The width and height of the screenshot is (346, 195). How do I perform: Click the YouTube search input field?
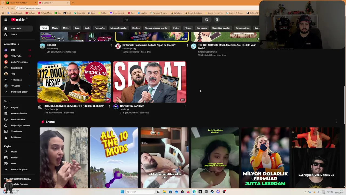[162, 19]
